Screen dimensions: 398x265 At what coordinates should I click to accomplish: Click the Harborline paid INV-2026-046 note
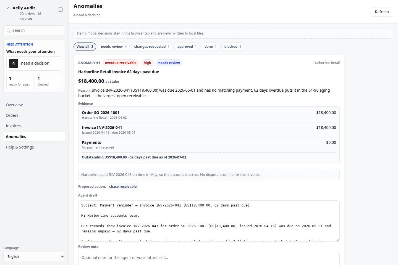(209, 175)
